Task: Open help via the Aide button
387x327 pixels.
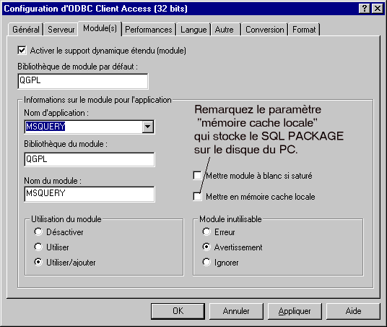Action: 353,311
